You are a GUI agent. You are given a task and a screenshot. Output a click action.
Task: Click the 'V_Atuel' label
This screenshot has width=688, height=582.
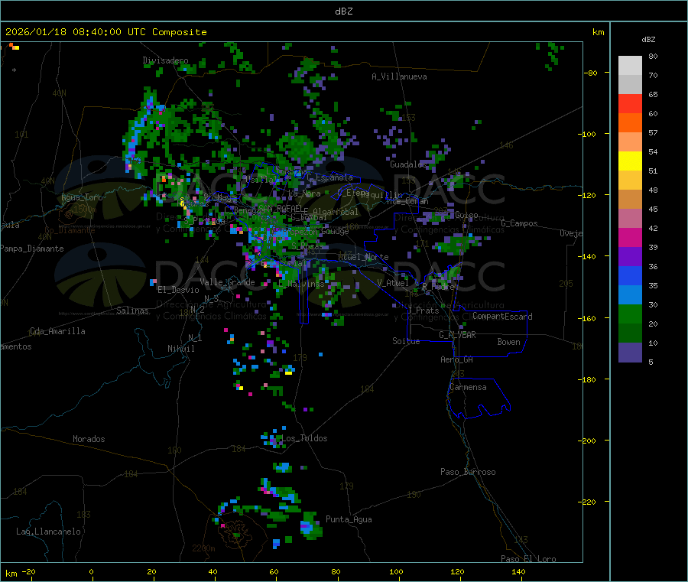pos(393,283)
